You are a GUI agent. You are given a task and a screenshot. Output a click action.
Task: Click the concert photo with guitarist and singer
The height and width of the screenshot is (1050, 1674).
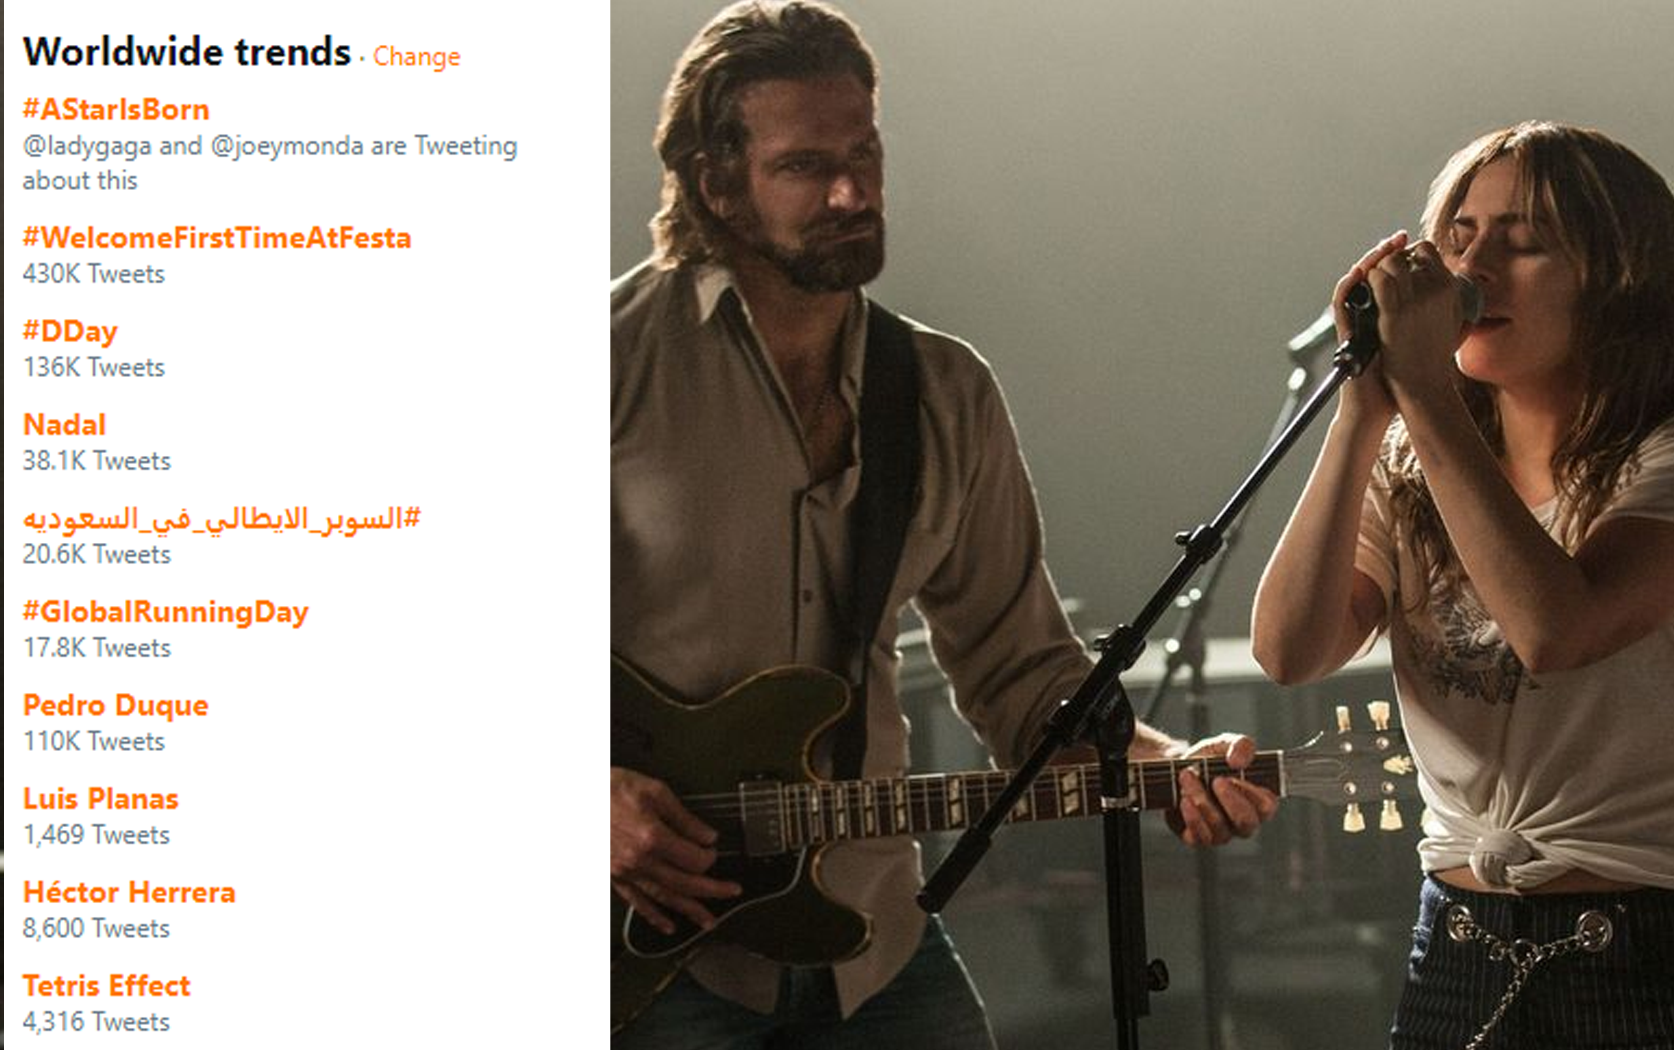click(1141, 525)
